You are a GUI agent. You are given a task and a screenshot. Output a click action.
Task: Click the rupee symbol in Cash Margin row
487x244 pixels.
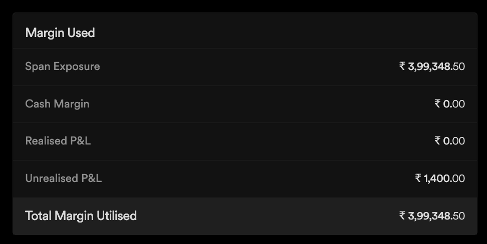coord(437,104)
